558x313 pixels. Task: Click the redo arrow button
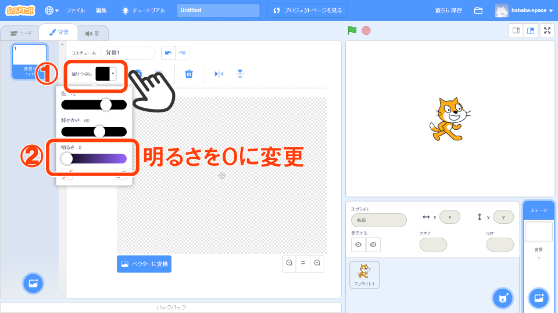[183, 53]
